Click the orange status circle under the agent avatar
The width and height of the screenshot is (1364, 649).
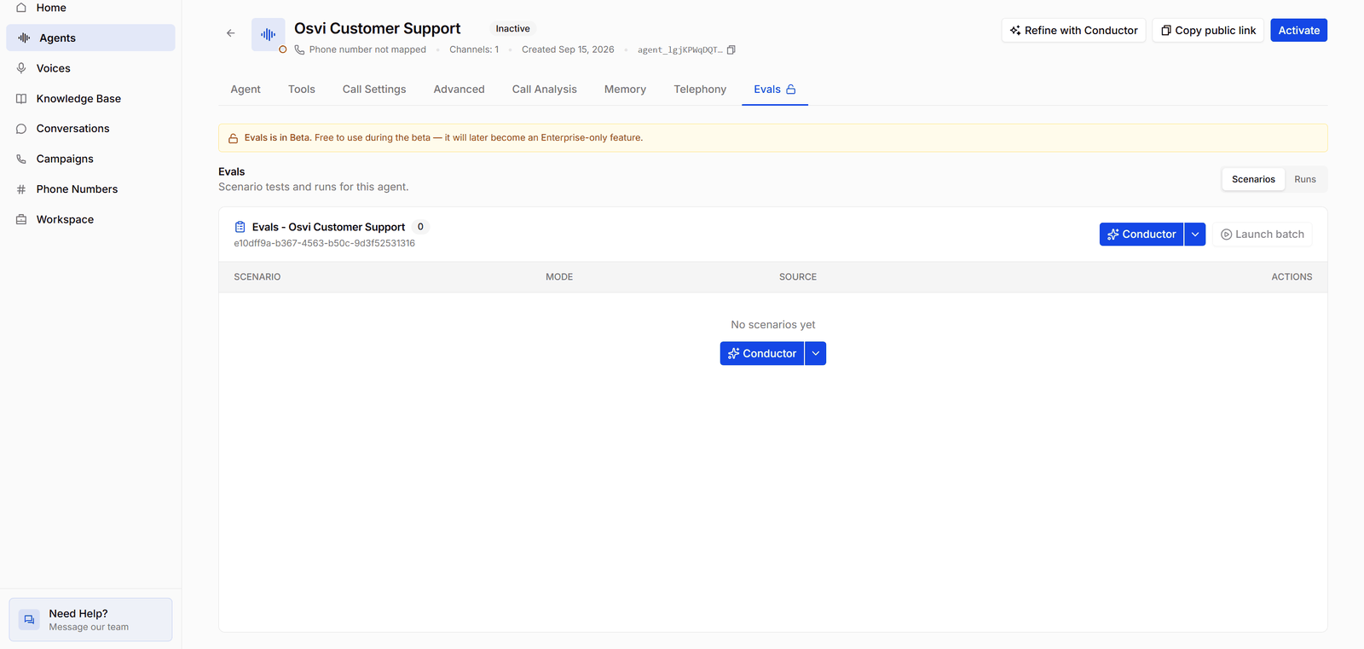(283, 49)
